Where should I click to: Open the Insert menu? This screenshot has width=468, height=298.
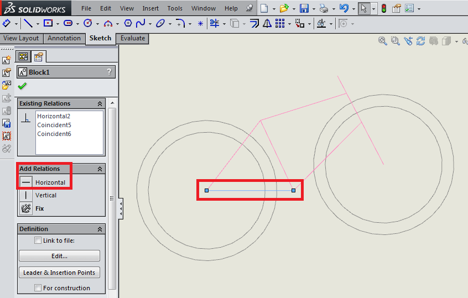150,8
